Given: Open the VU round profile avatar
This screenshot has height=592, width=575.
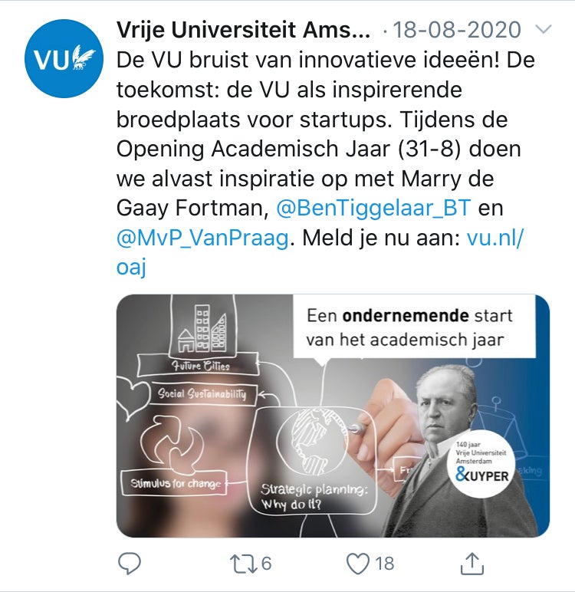Looking at the screenshot, I should [x=64, y=58].
